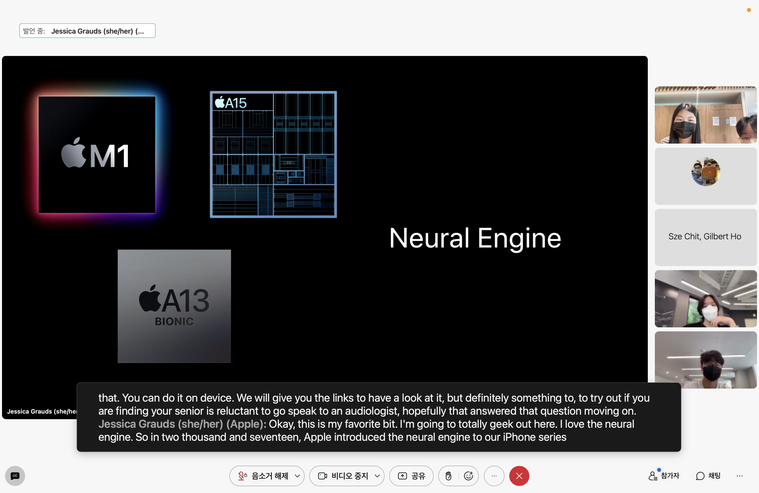Open the 참가자 participants panel
Viewport: 759px width, 493px height.
pos(664,475)
